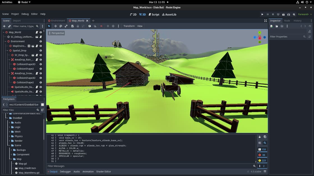314x176 pixels.
Task: Hide the Spatial_Drop node using its eye icon
Action: click(x=41, y=51)
